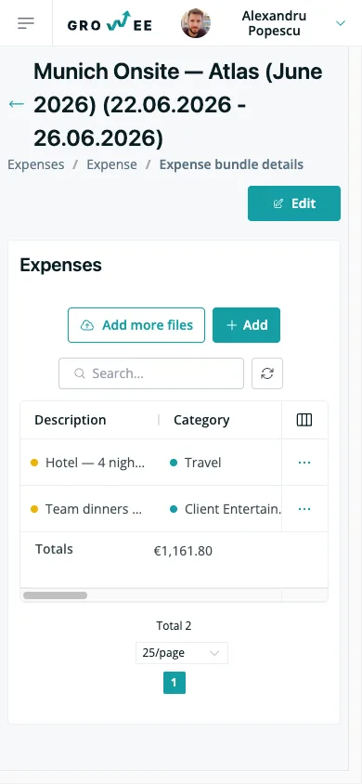This screenshot has width=362, height=784.
Task: Open actions menu for Hotel row
Action: point(304,463)
